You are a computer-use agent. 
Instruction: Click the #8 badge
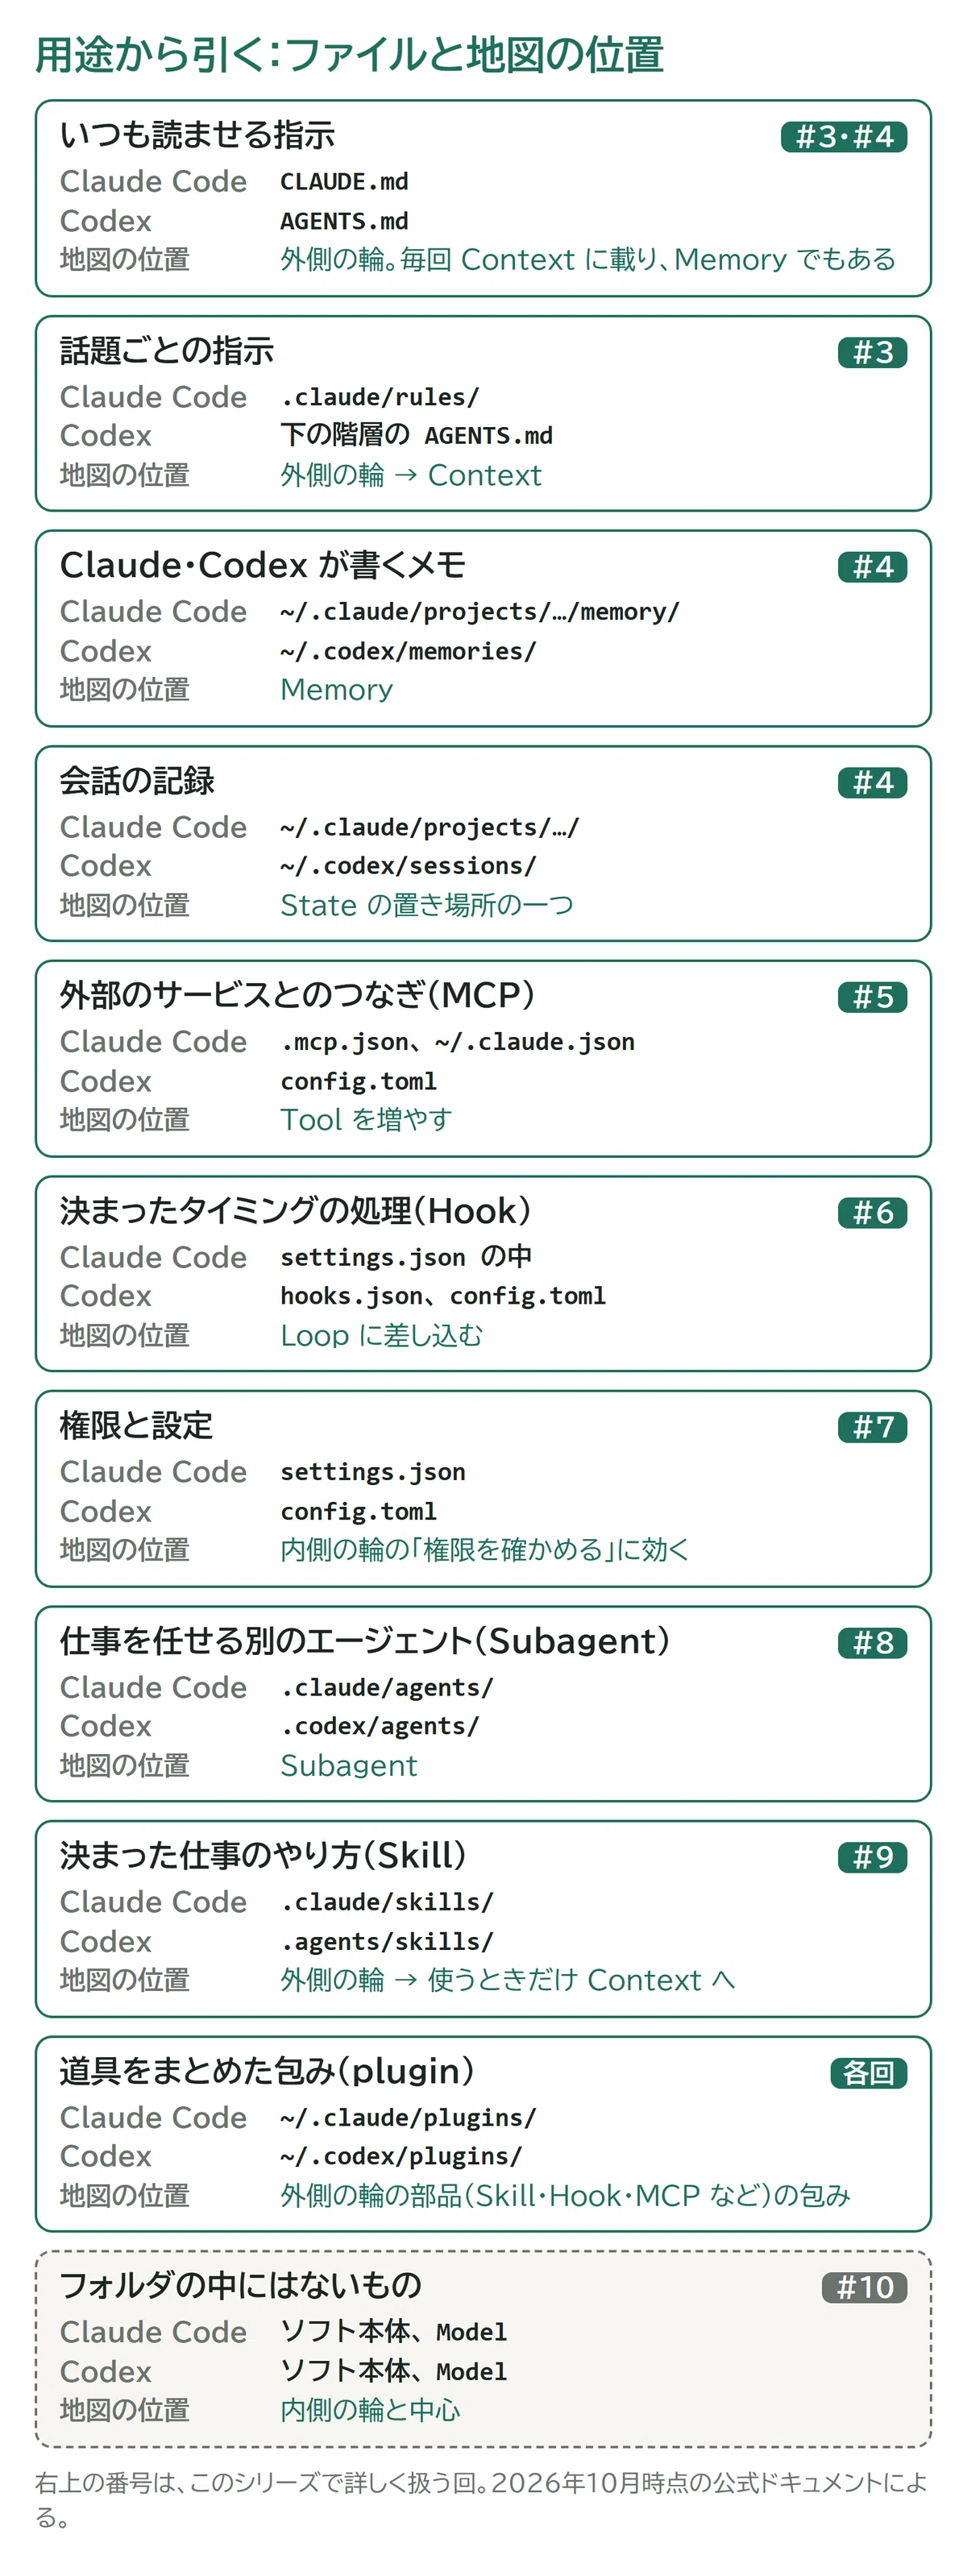click(872, 1643)
